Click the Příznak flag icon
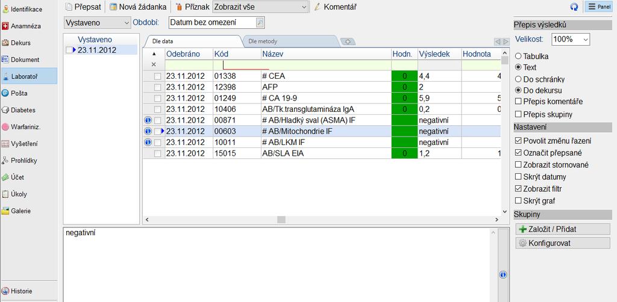The image size is (617, 302). tap(179, 7)
